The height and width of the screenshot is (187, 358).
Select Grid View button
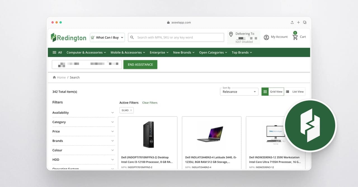[273, 92]
